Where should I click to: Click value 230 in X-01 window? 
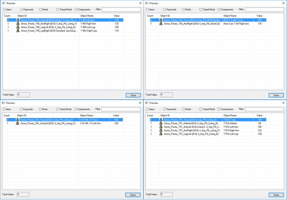(116, 123)
